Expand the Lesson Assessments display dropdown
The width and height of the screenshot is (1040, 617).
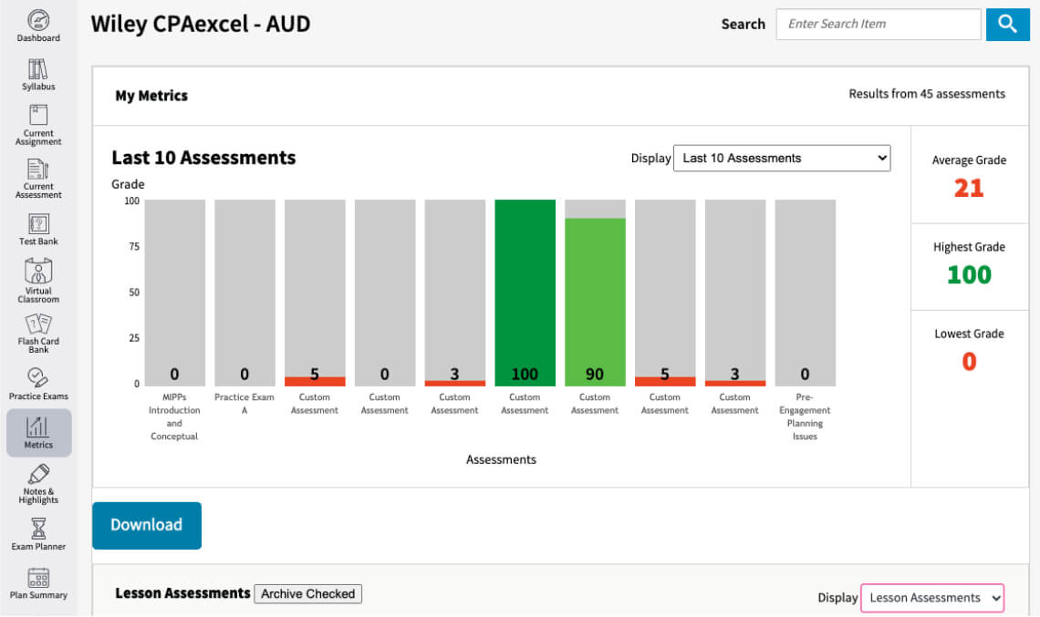pyautogui.click(x=931, y=598)
